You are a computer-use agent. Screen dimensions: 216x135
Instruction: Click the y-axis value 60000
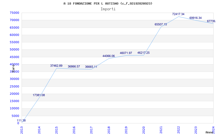tap(15, 35)
